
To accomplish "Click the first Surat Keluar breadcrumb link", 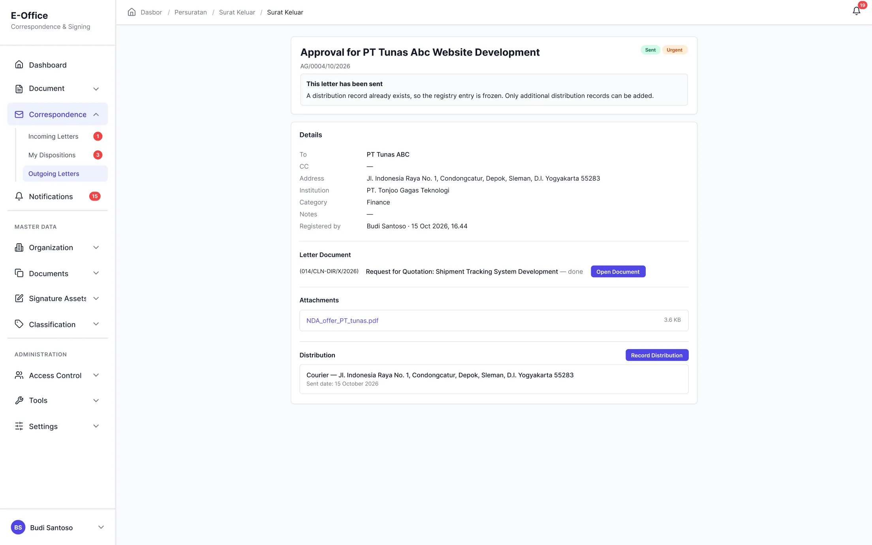I will point(237,12).
